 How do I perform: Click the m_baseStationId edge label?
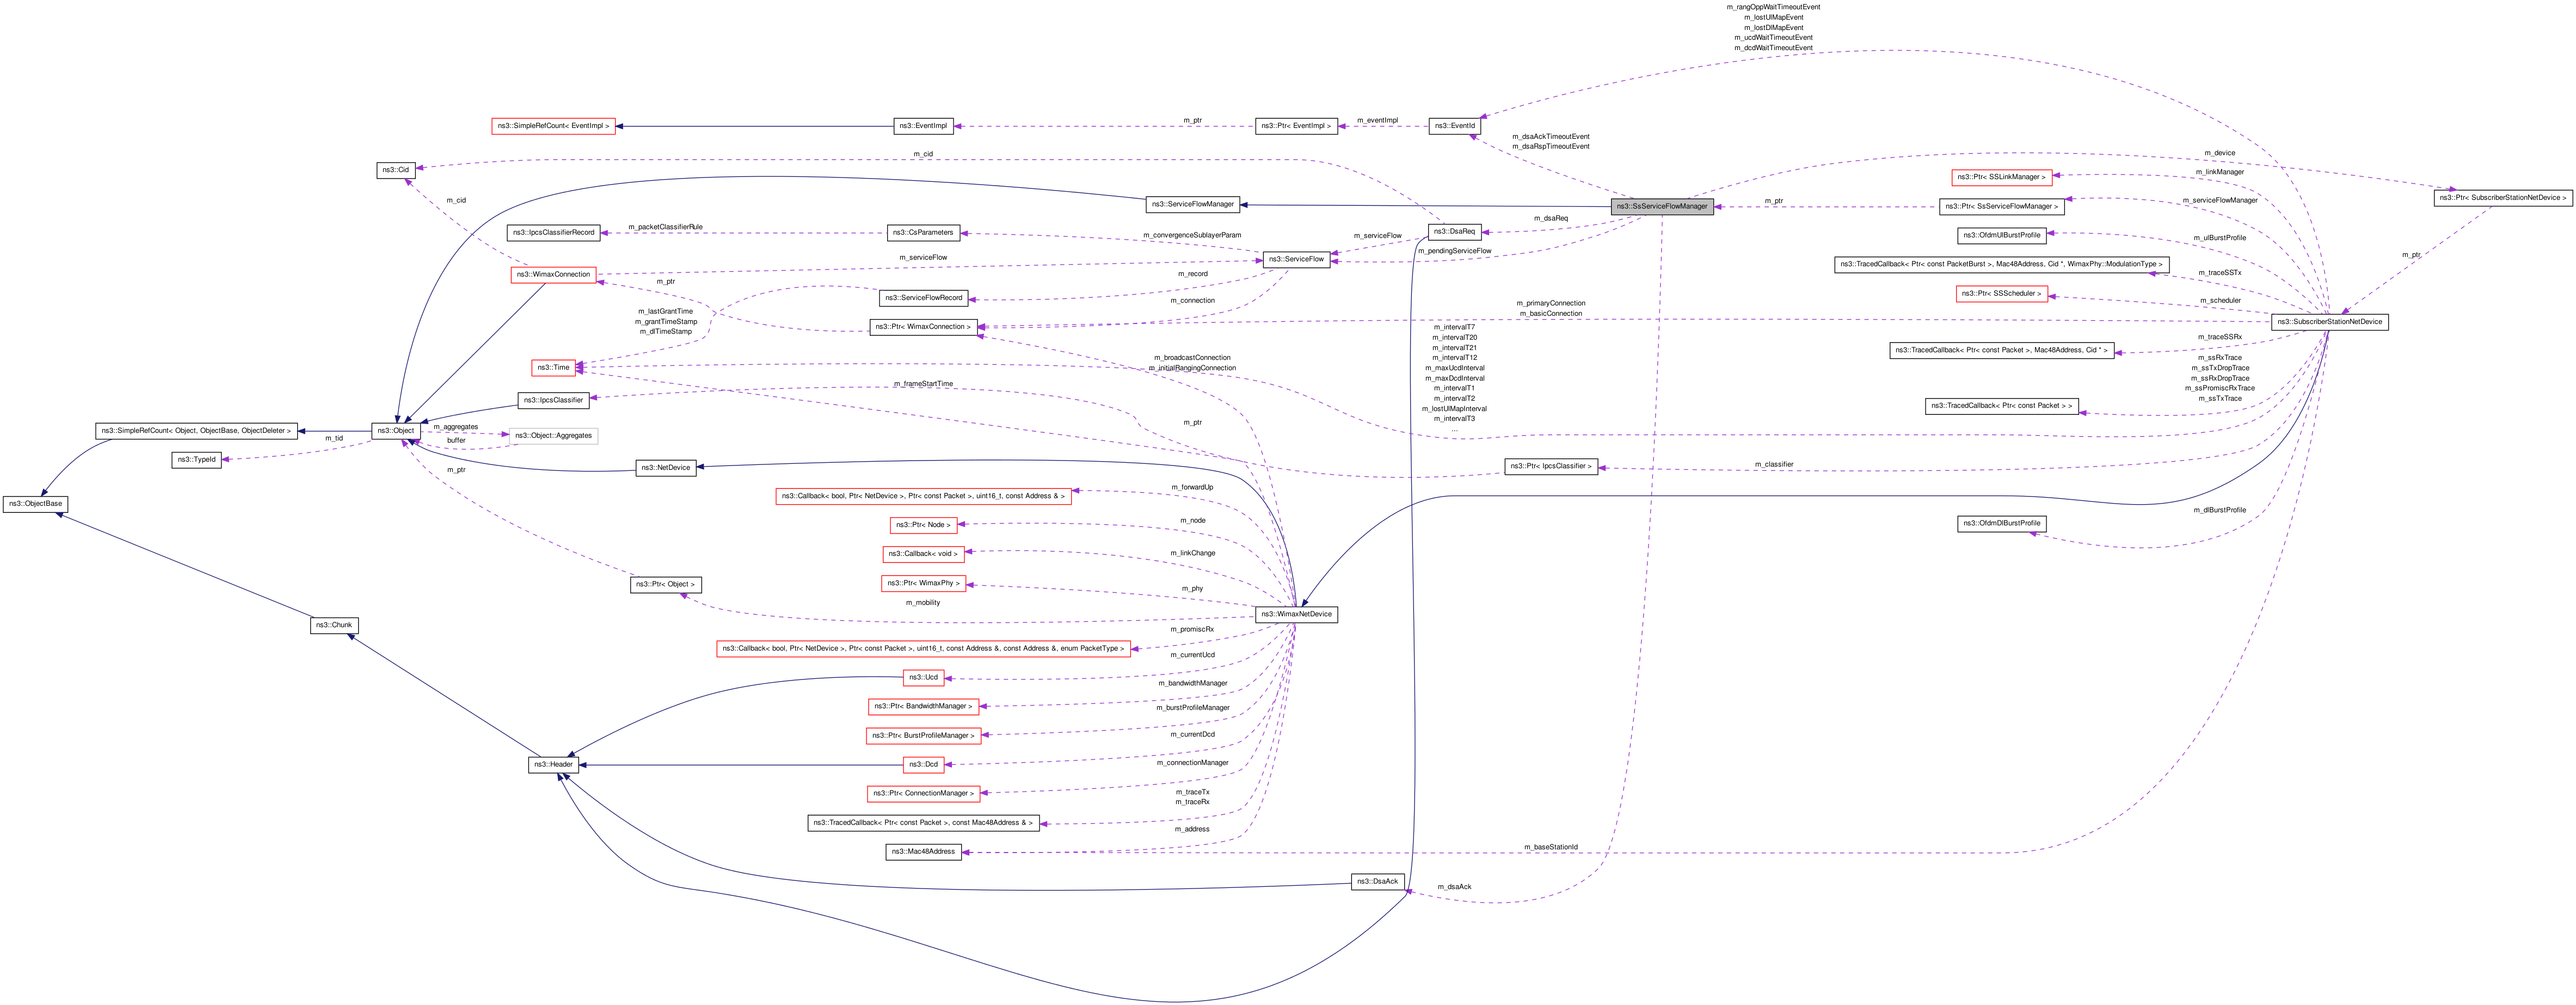[1551, 847]
